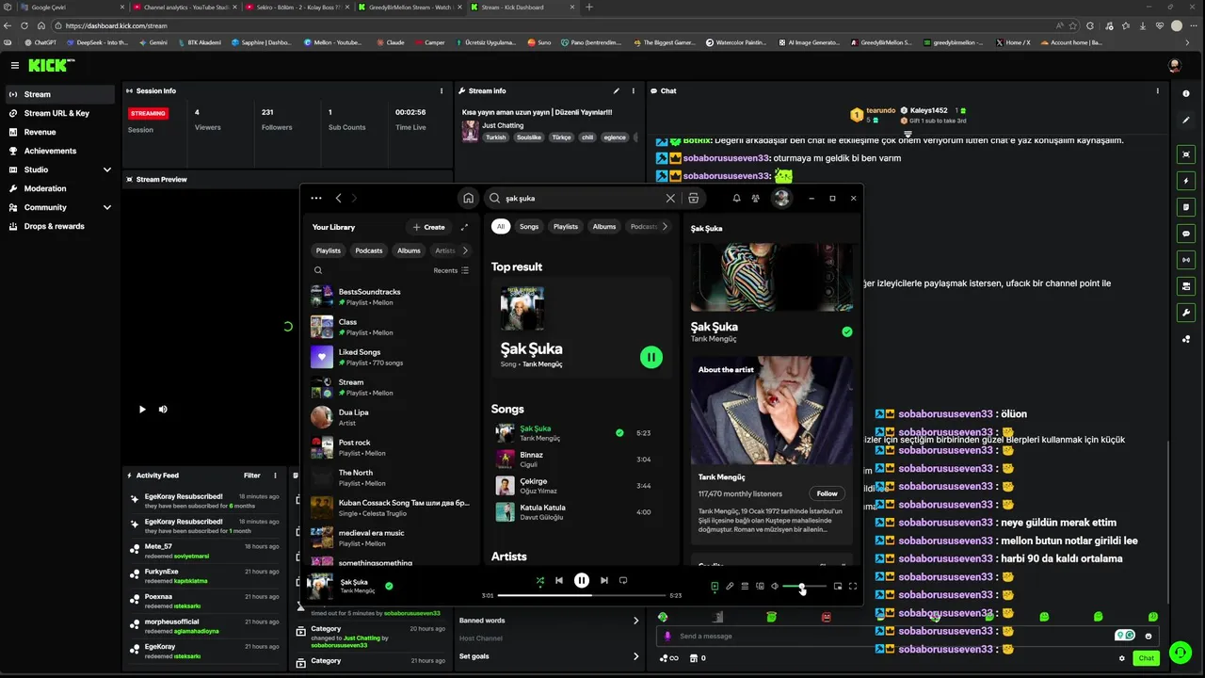Open Chat panel options menu
This screenshot has width=1205, height=678.
1158,91
